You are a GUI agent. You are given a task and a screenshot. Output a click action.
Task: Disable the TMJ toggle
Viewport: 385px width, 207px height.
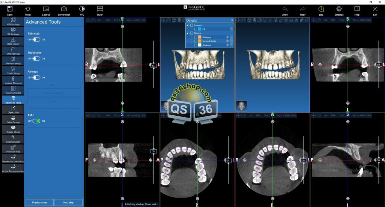pos(36,121)
